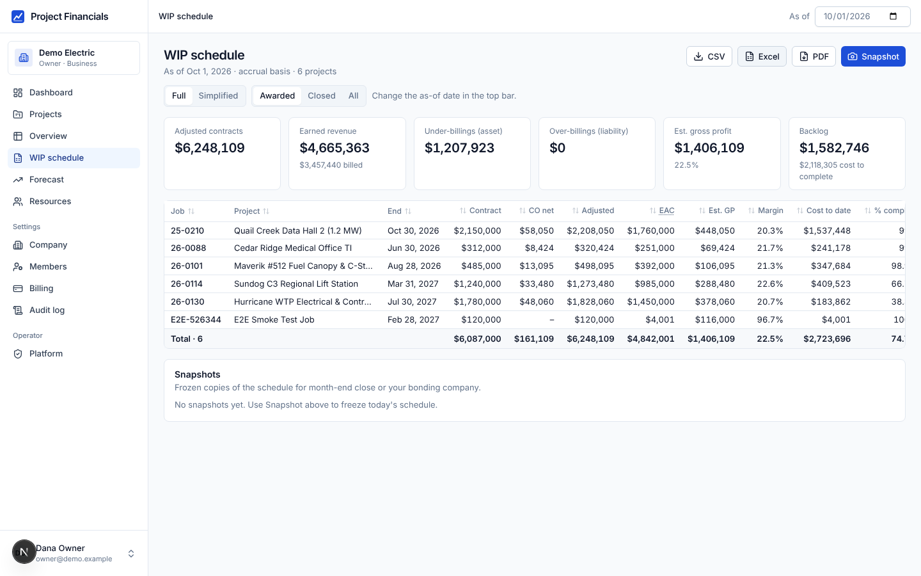Open the Quail Creek Data Hall 2 row
Screen dimensions: 921x576
[535, 230]
